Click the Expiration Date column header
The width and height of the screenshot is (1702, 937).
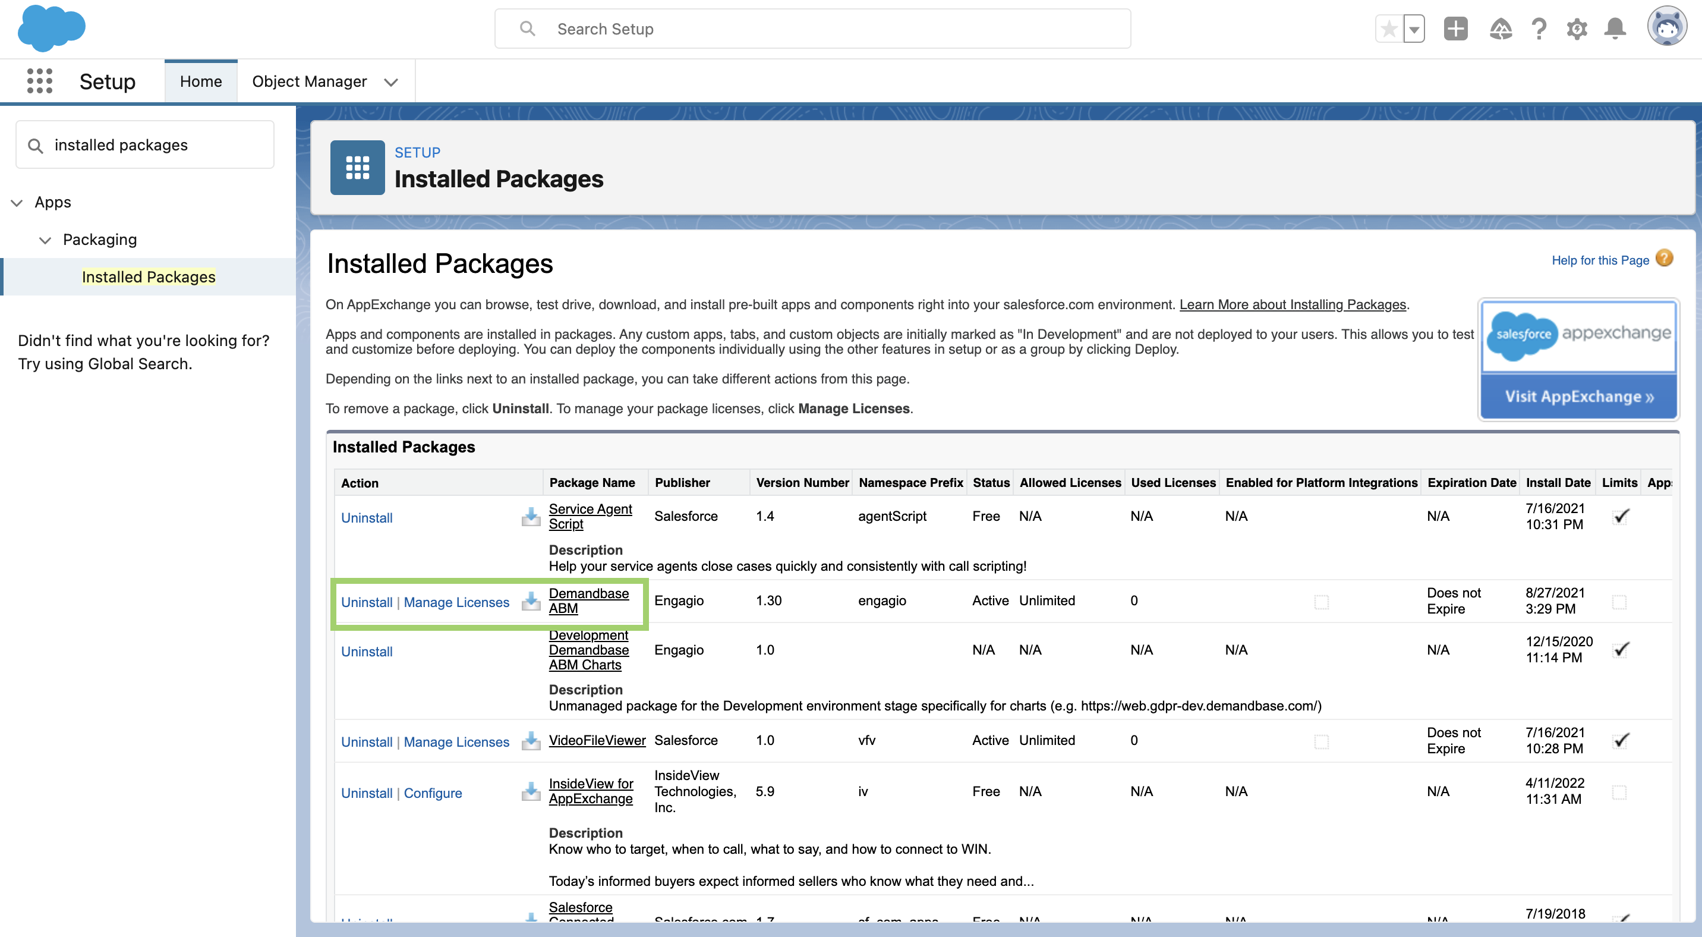1471,483
